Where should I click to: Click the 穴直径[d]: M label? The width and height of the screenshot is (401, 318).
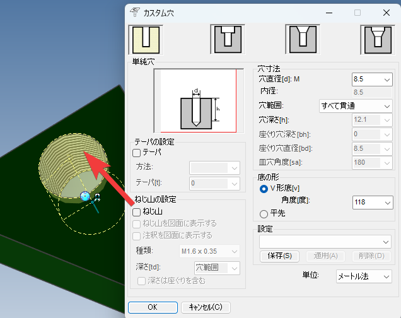[279, 79]
